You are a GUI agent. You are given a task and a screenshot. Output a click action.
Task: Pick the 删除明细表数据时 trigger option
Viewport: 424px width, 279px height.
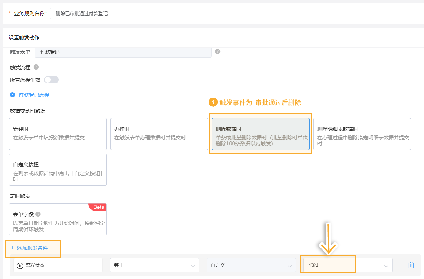tap(362, 134)
